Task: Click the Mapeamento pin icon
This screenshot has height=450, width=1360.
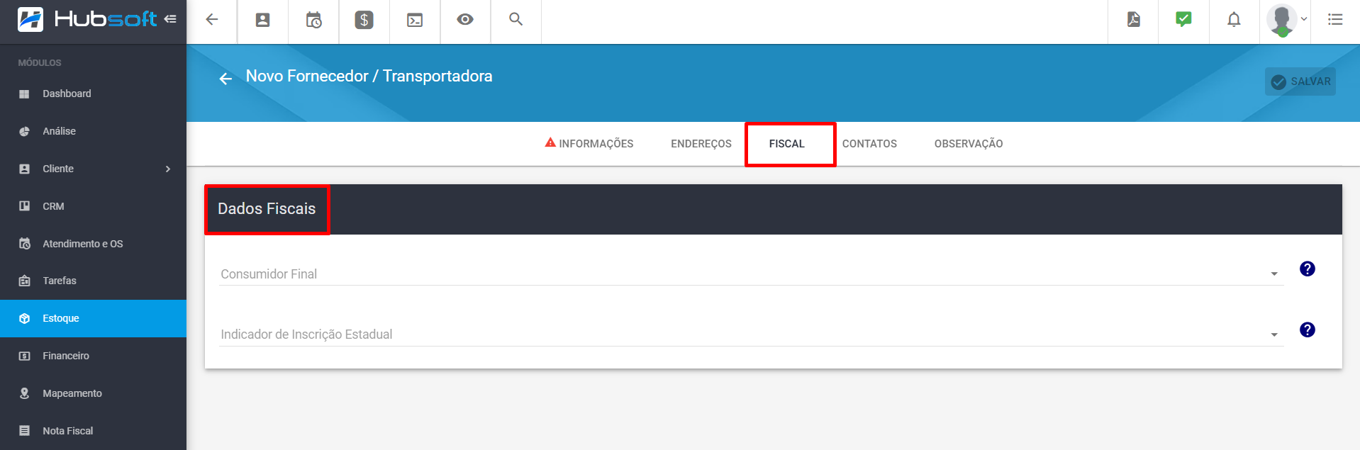Action: tap(24, 393)
